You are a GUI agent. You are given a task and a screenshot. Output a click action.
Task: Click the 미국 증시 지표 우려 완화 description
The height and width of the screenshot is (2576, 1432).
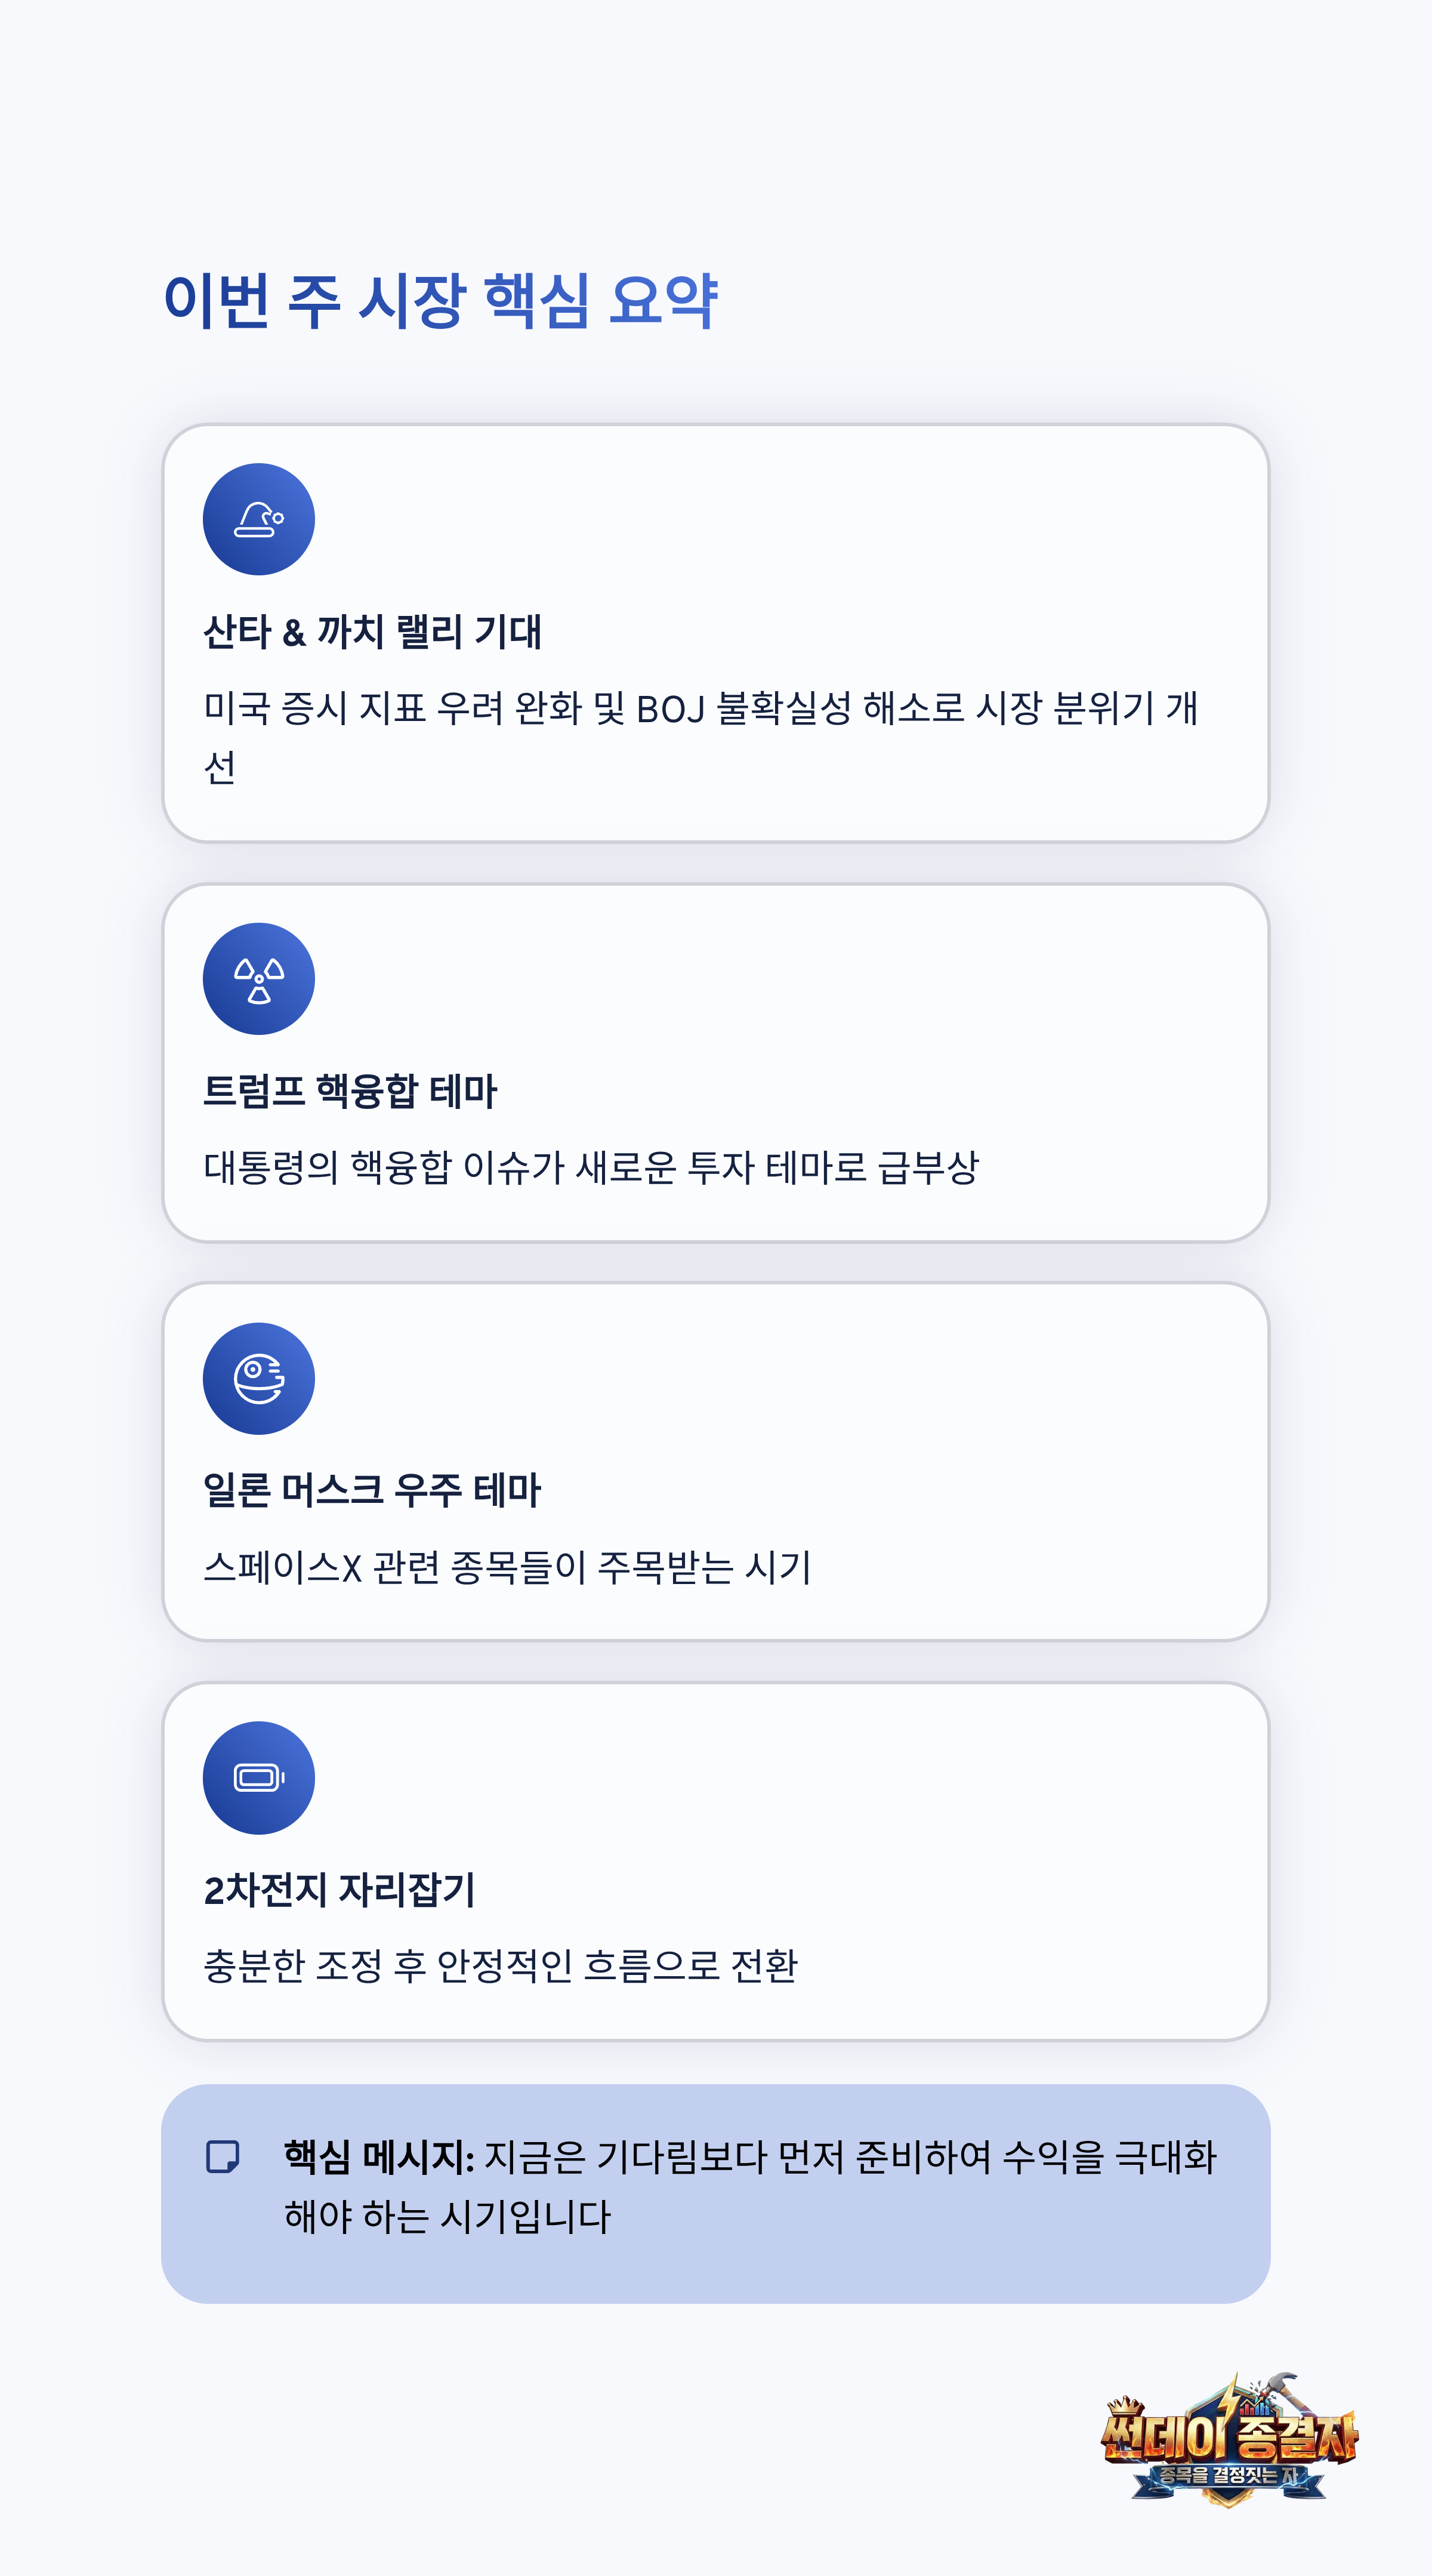click(700, 709)
